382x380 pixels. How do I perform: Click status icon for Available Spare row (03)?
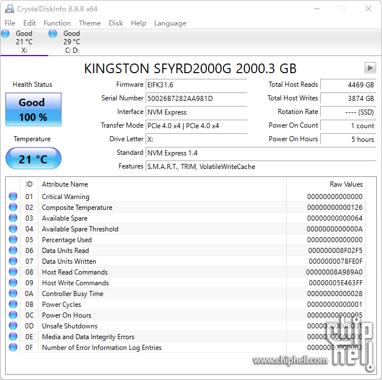pyautogui.click(x=13, y=218)
